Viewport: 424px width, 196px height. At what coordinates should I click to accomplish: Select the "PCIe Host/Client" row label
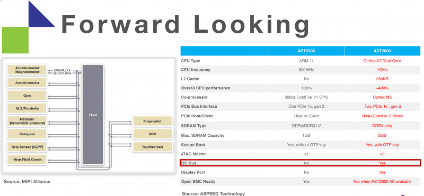tap(197, 116)
